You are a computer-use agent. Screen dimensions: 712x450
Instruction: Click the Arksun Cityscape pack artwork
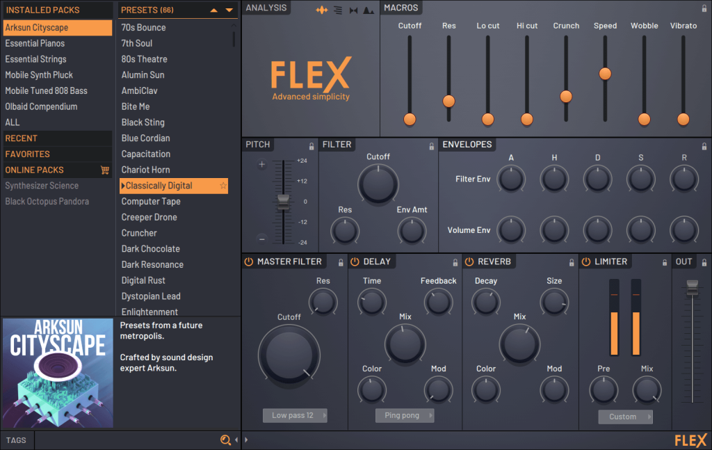click(x=58, y=373)
